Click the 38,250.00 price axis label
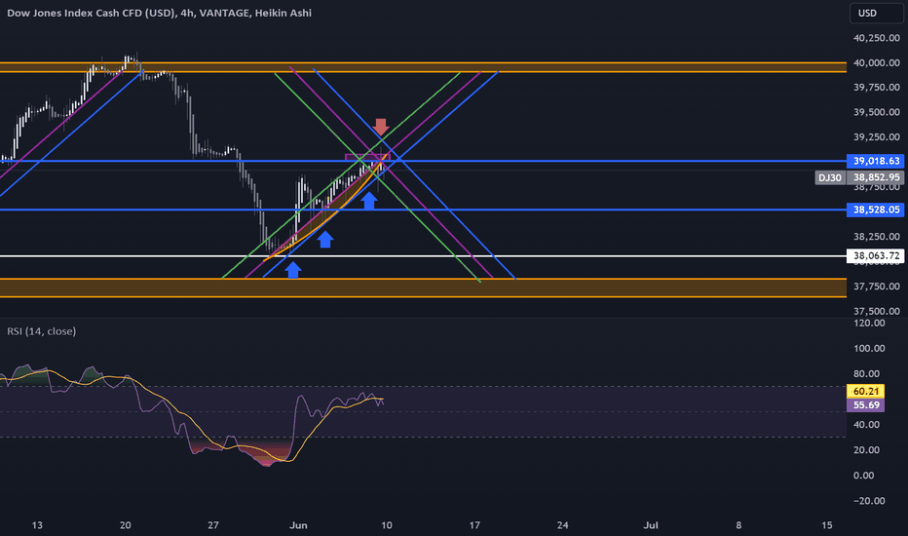Image resolution: width=908 pixels, height=536 pixels. coord(876,237)
